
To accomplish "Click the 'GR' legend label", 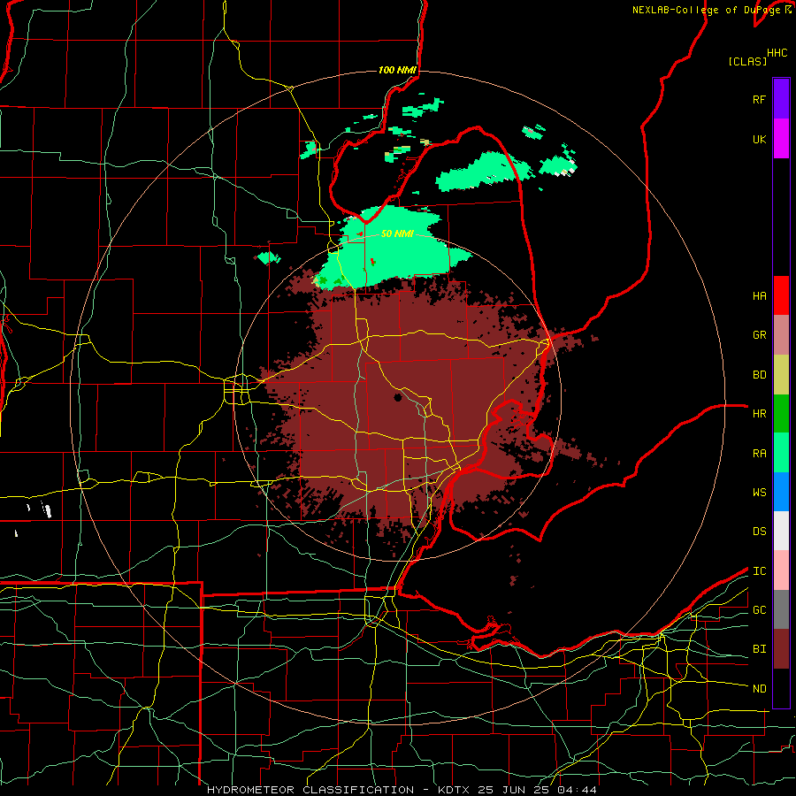I will click(759, 335).
